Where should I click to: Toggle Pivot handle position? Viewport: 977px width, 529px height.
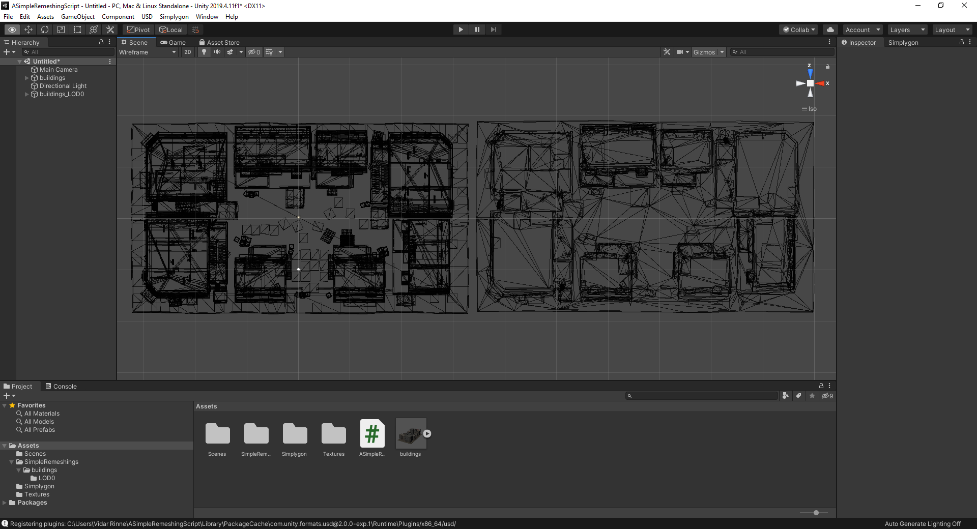point(137,30)
